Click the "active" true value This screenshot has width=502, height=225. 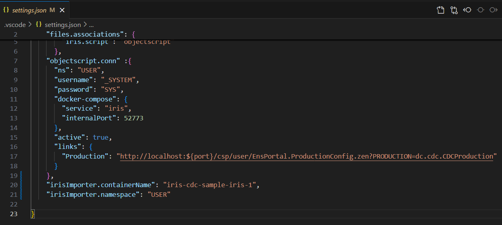coord(101,137)
